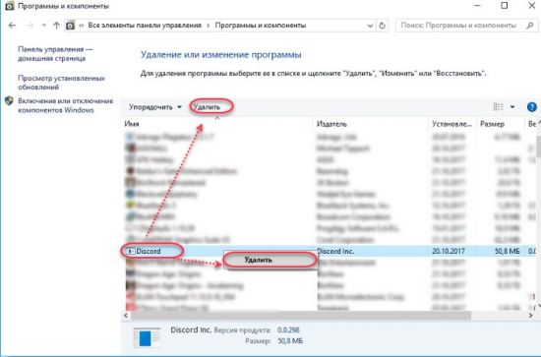The height and width of the screenshot is (357, 541).
Task: Open the blue help question icon
Action: [x=532, y=107]
